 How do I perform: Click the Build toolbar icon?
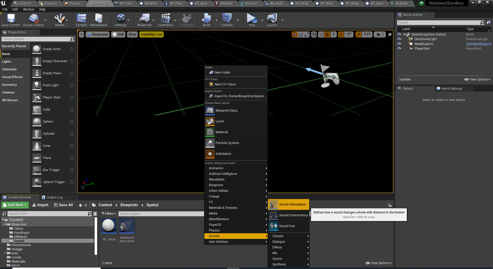207,20
